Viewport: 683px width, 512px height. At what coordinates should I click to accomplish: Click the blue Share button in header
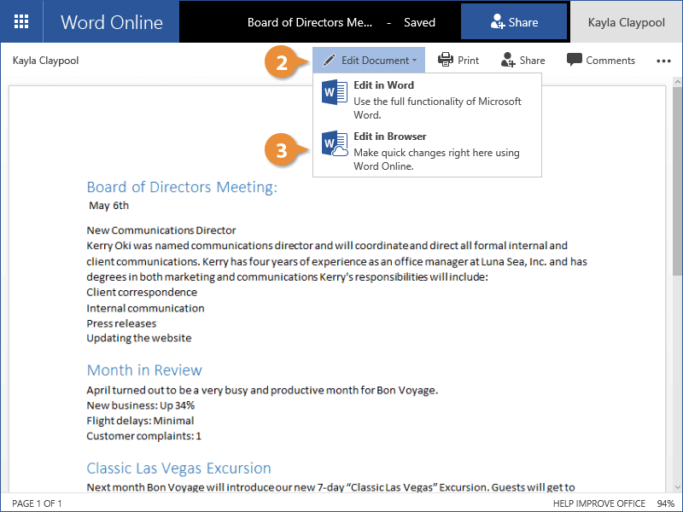(514, 22)
